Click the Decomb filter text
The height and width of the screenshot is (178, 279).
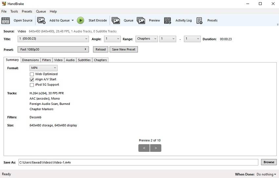35,117
